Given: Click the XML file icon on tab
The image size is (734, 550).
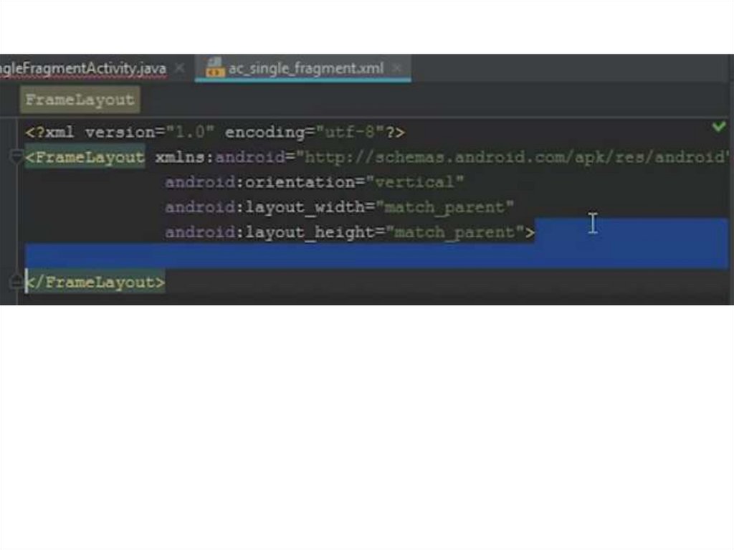Looking at the screenshot, I should tap(215, 67).
